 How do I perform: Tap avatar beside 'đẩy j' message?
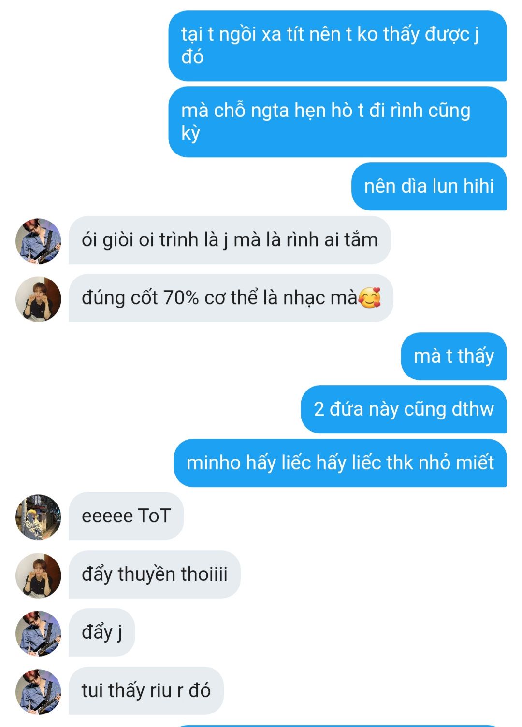(x=38, y=633)
